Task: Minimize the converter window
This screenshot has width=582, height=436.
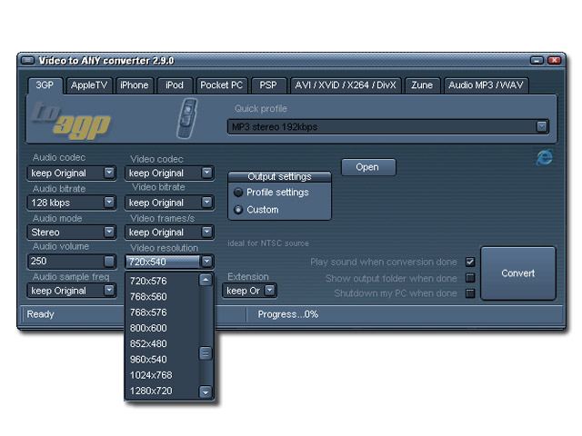Action: 537,60
